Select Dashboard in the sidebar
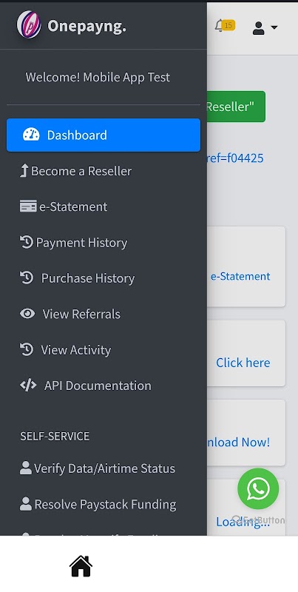 104,135
